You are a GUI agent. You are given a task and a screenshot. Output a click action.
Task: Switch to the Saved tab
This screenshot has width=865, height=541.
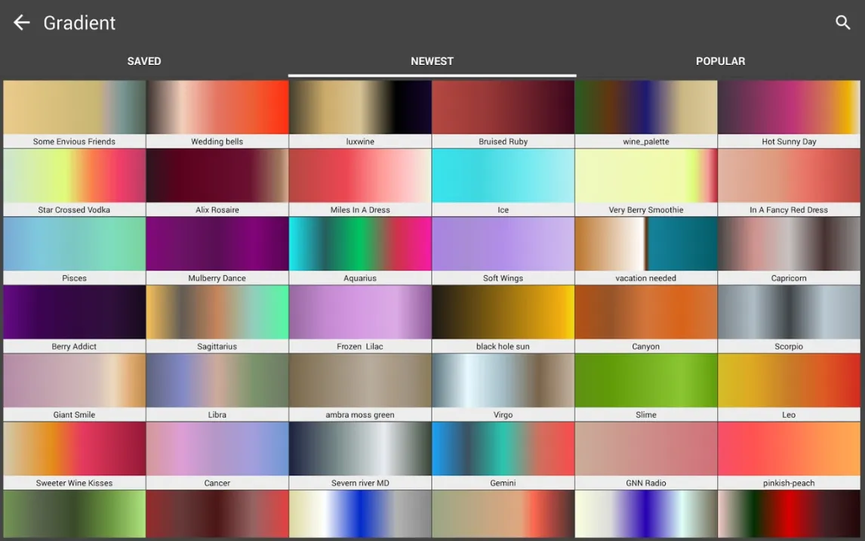pos(143,61)
